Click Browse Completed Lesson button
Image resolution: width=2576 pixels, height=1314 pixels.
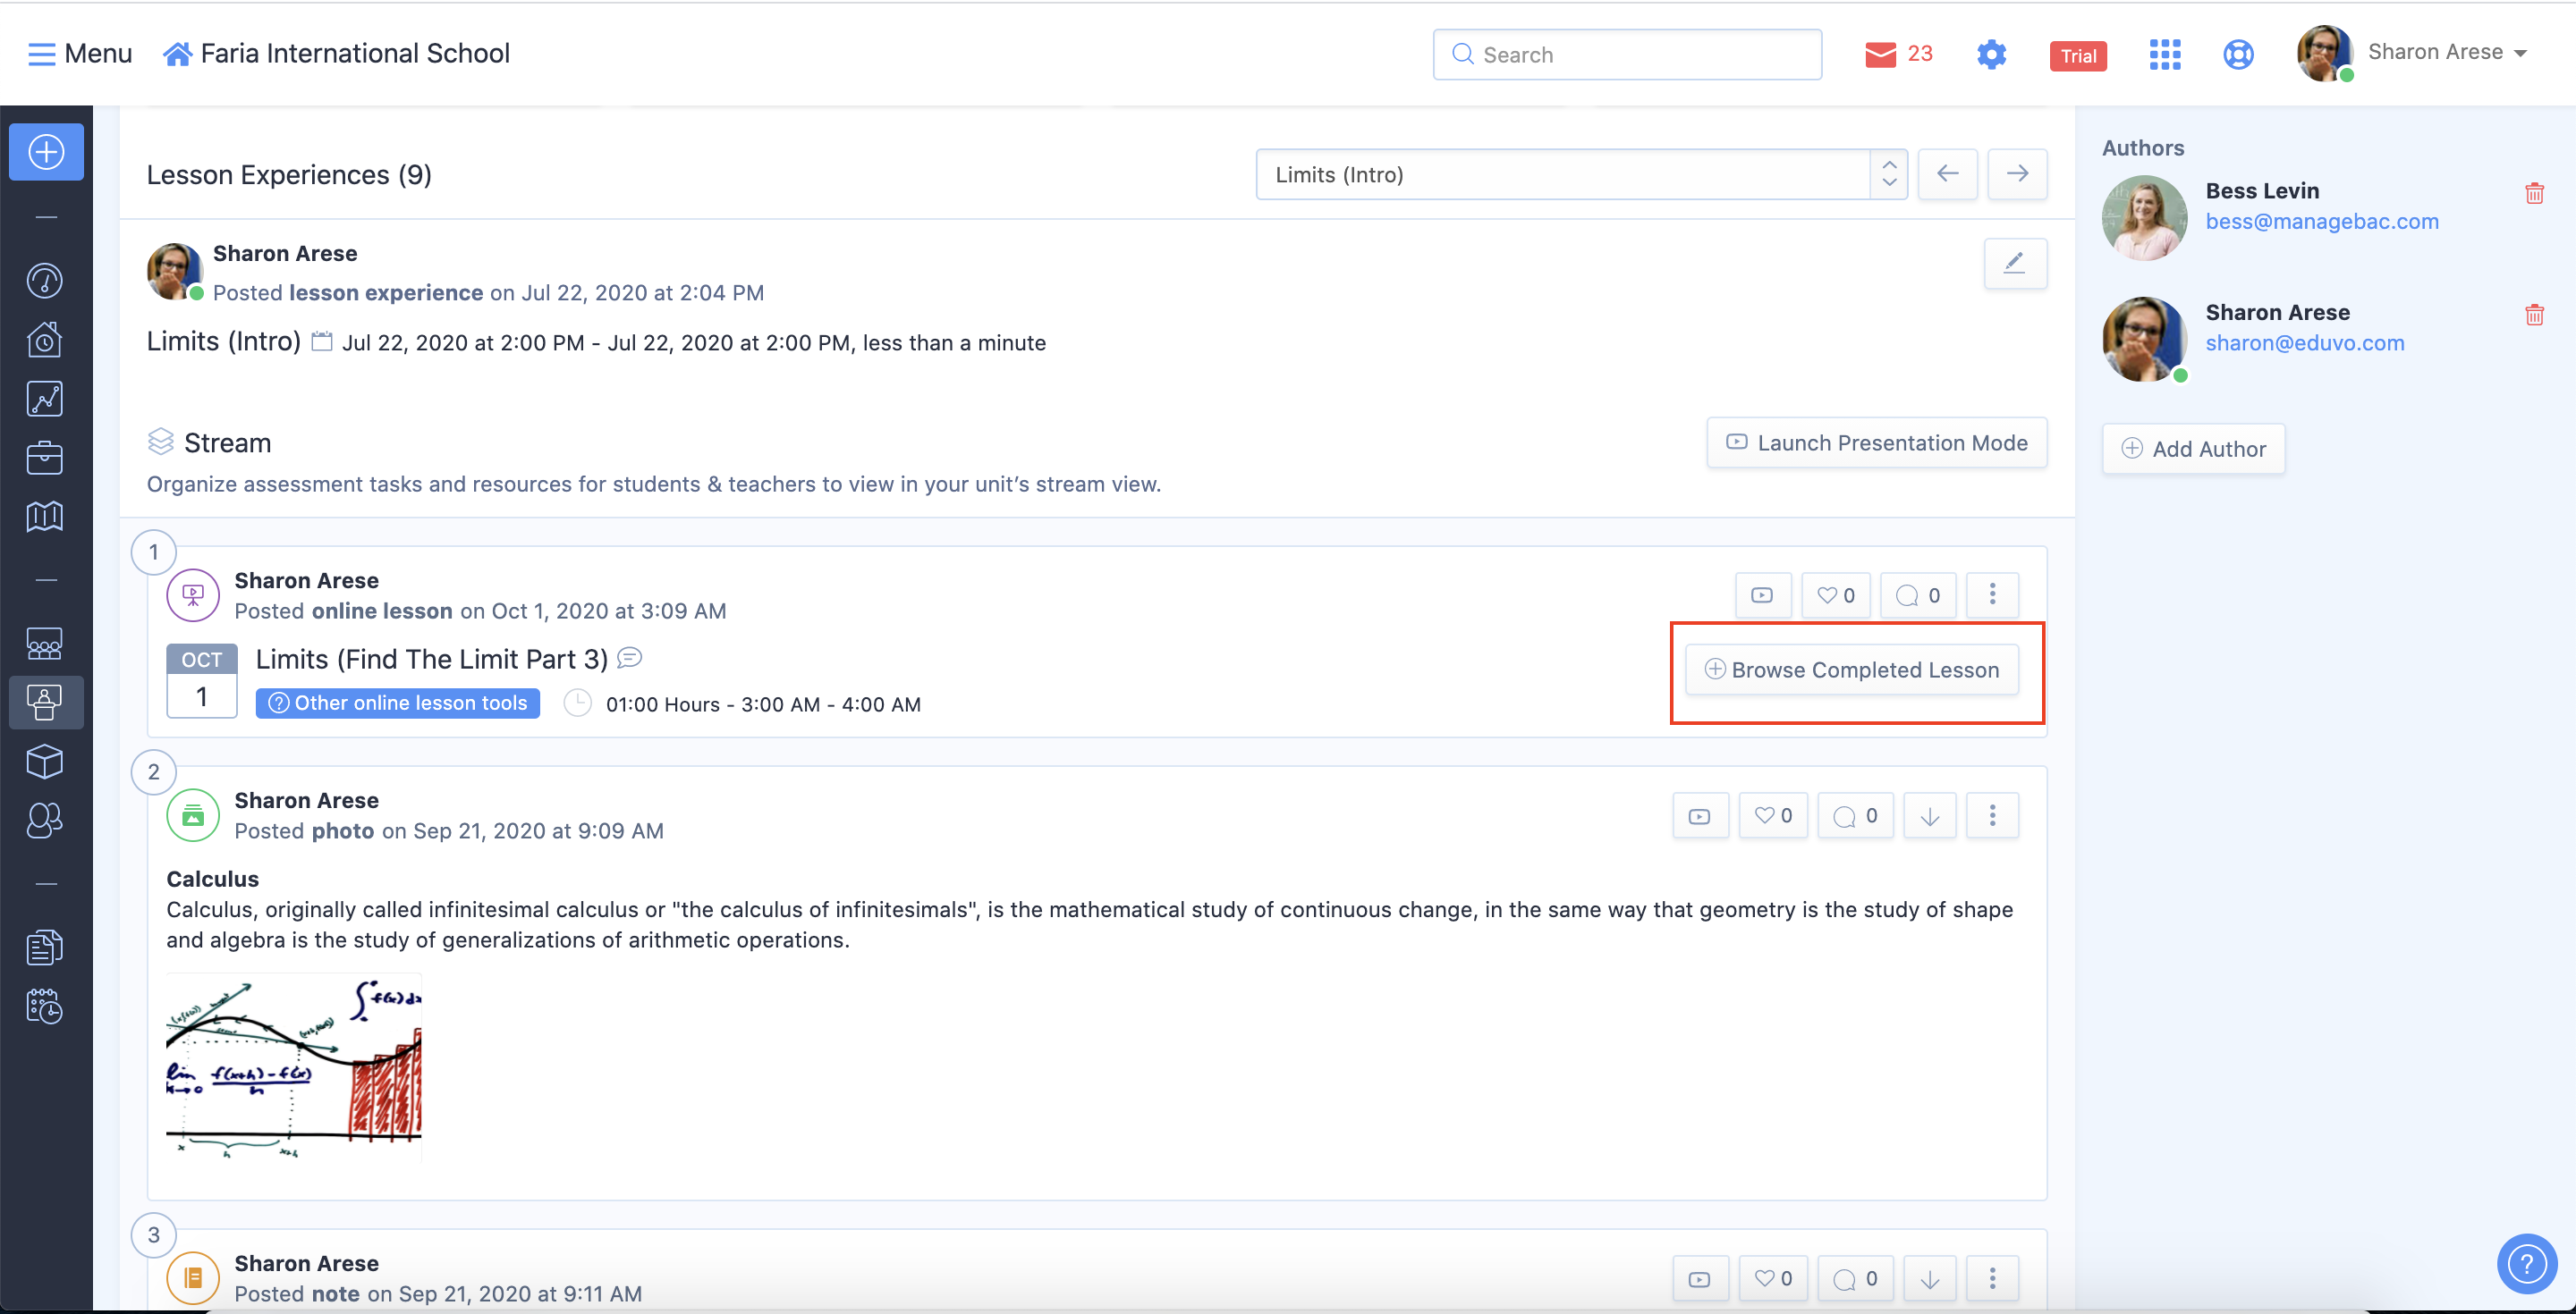click(1851, 670)
